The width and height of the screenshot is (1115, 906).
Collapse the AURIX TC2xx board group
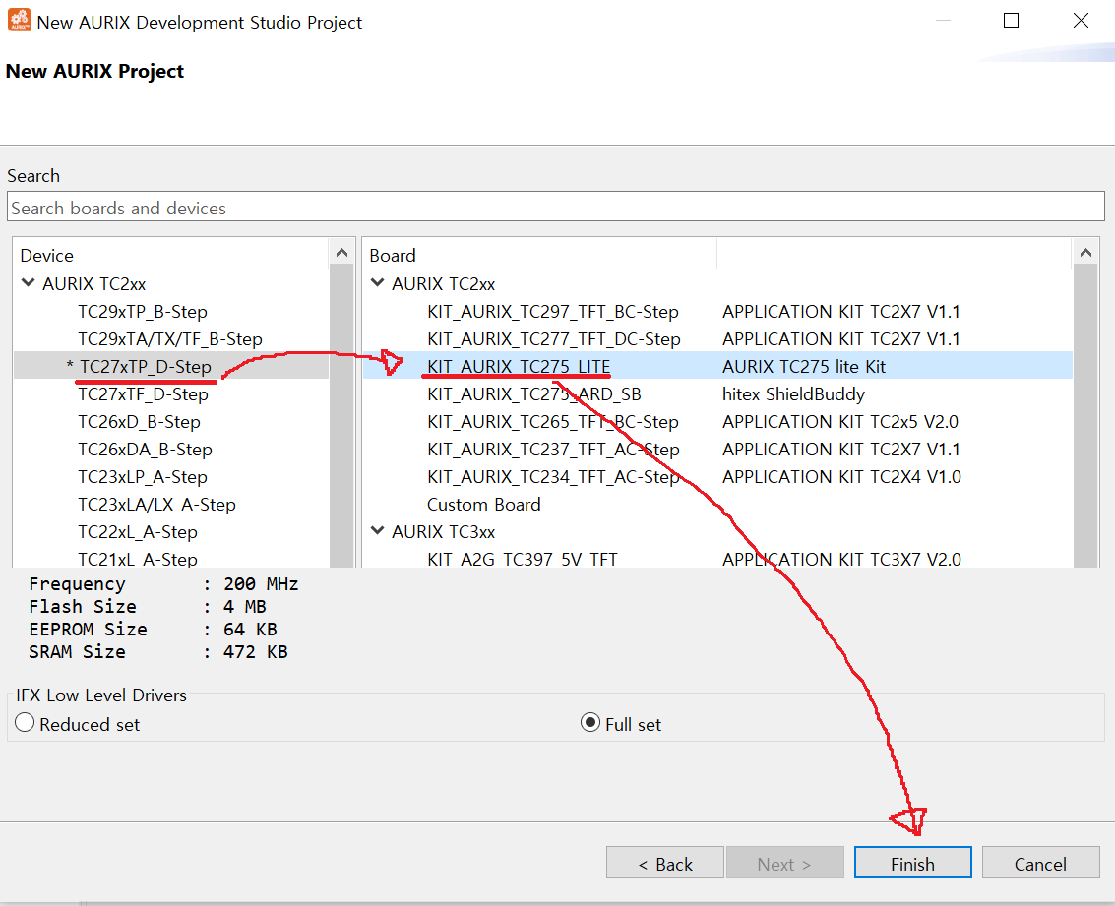[378, 283]
